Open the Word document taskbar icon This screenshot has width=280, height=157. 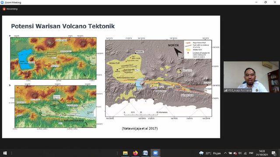tap(145, 153)
